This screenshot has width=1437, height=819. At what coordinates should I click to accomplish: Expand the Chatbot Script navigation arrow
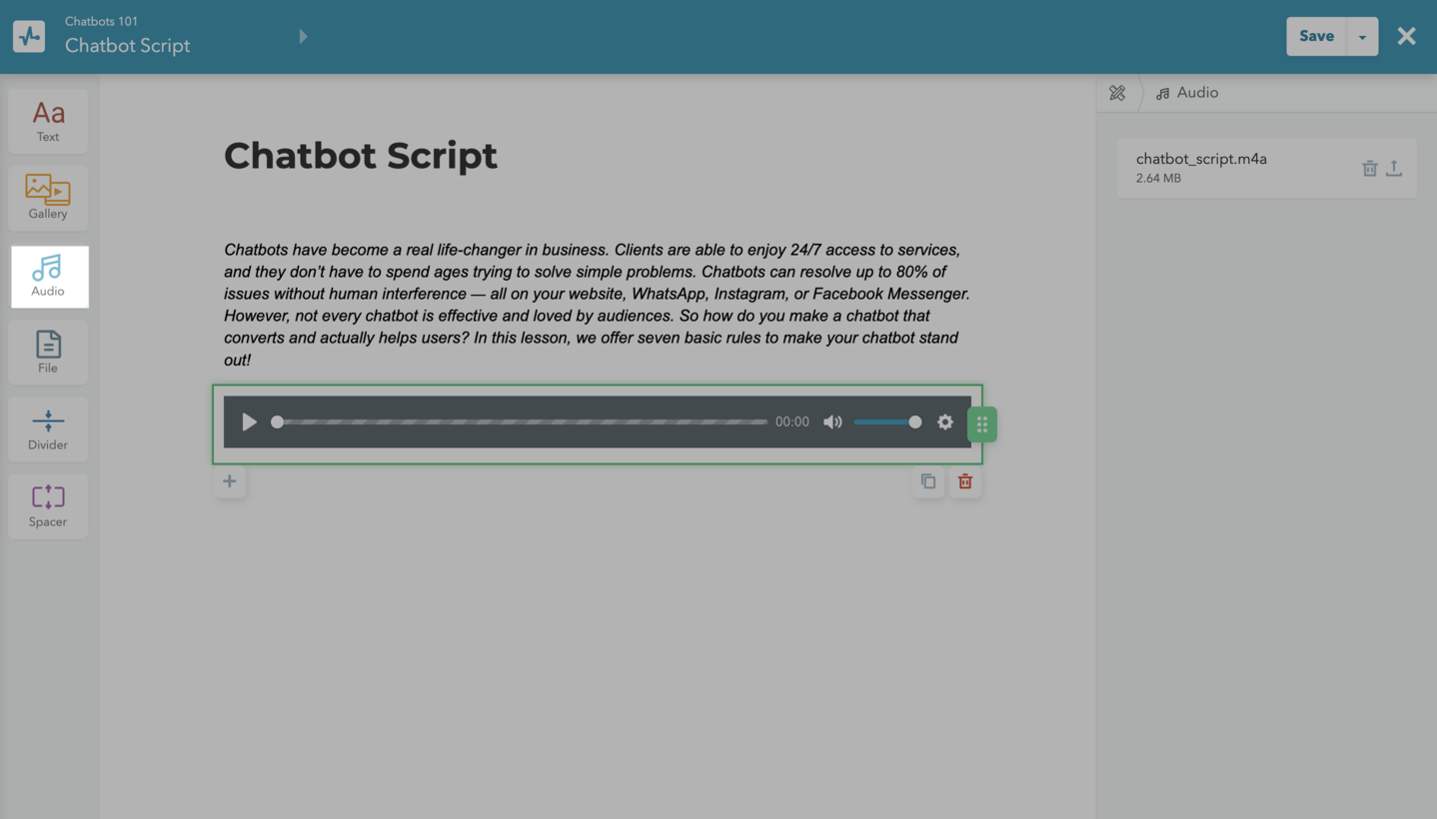303,37
